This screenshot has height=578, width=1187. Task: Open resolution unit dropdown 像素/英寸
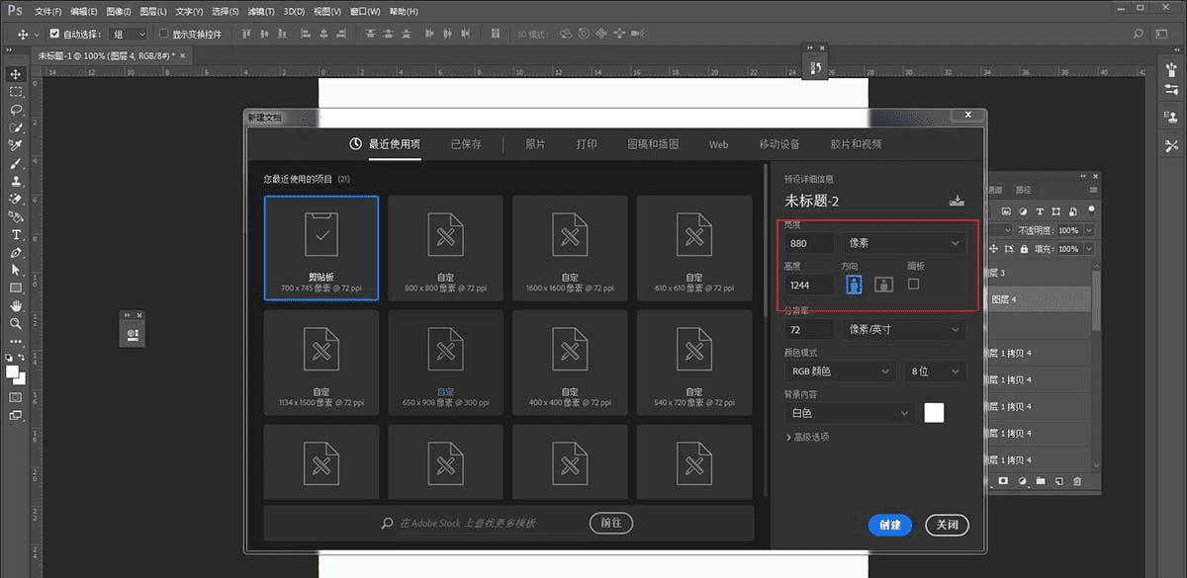click(903, 329)
